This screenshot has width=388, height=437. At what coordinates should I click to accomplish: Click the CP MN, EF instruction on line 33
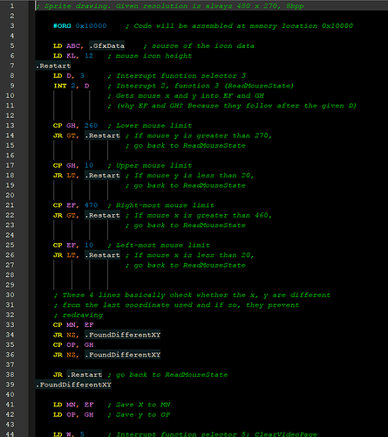pyautogui.click(x=73, y=325)
